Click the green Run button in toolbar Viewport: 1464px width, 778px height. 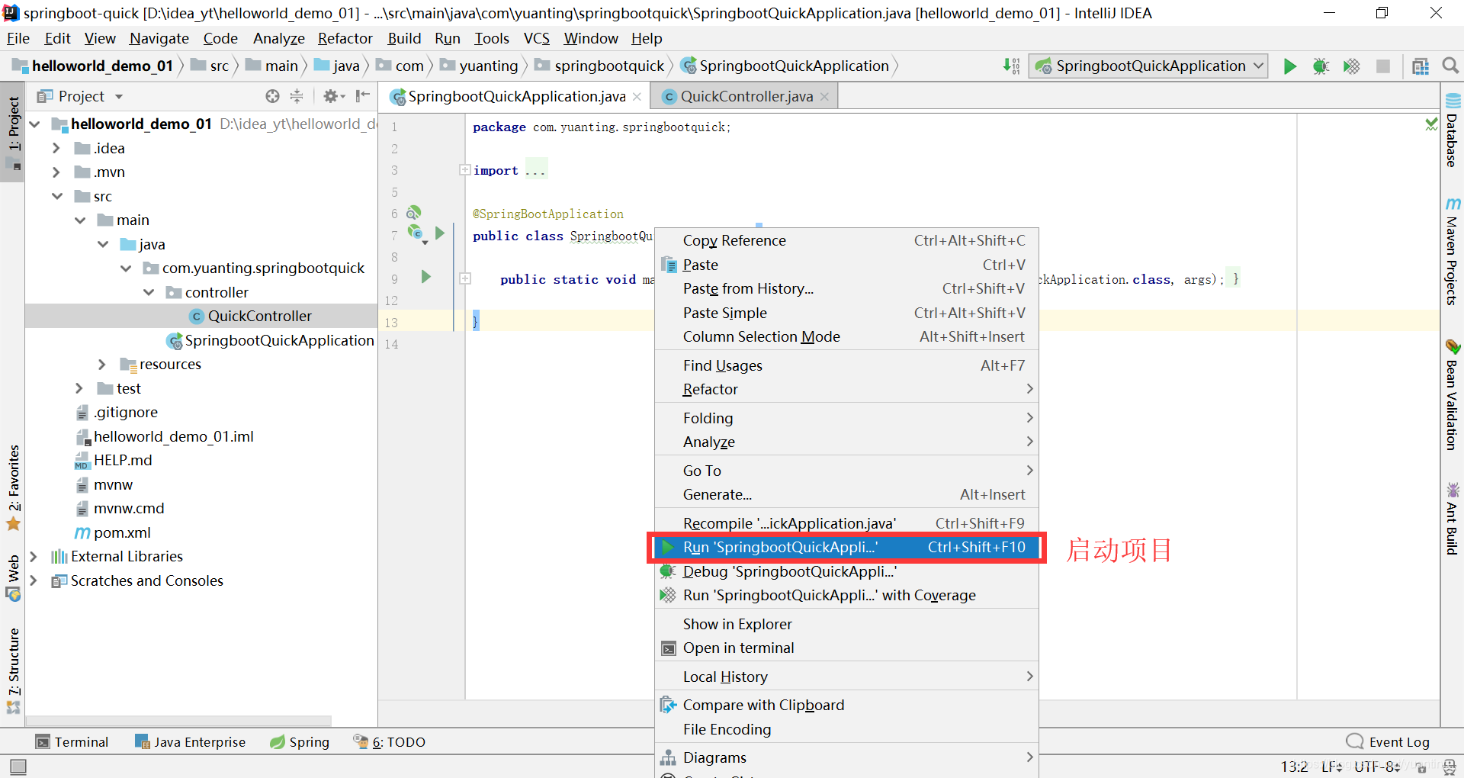(1289, 66)
